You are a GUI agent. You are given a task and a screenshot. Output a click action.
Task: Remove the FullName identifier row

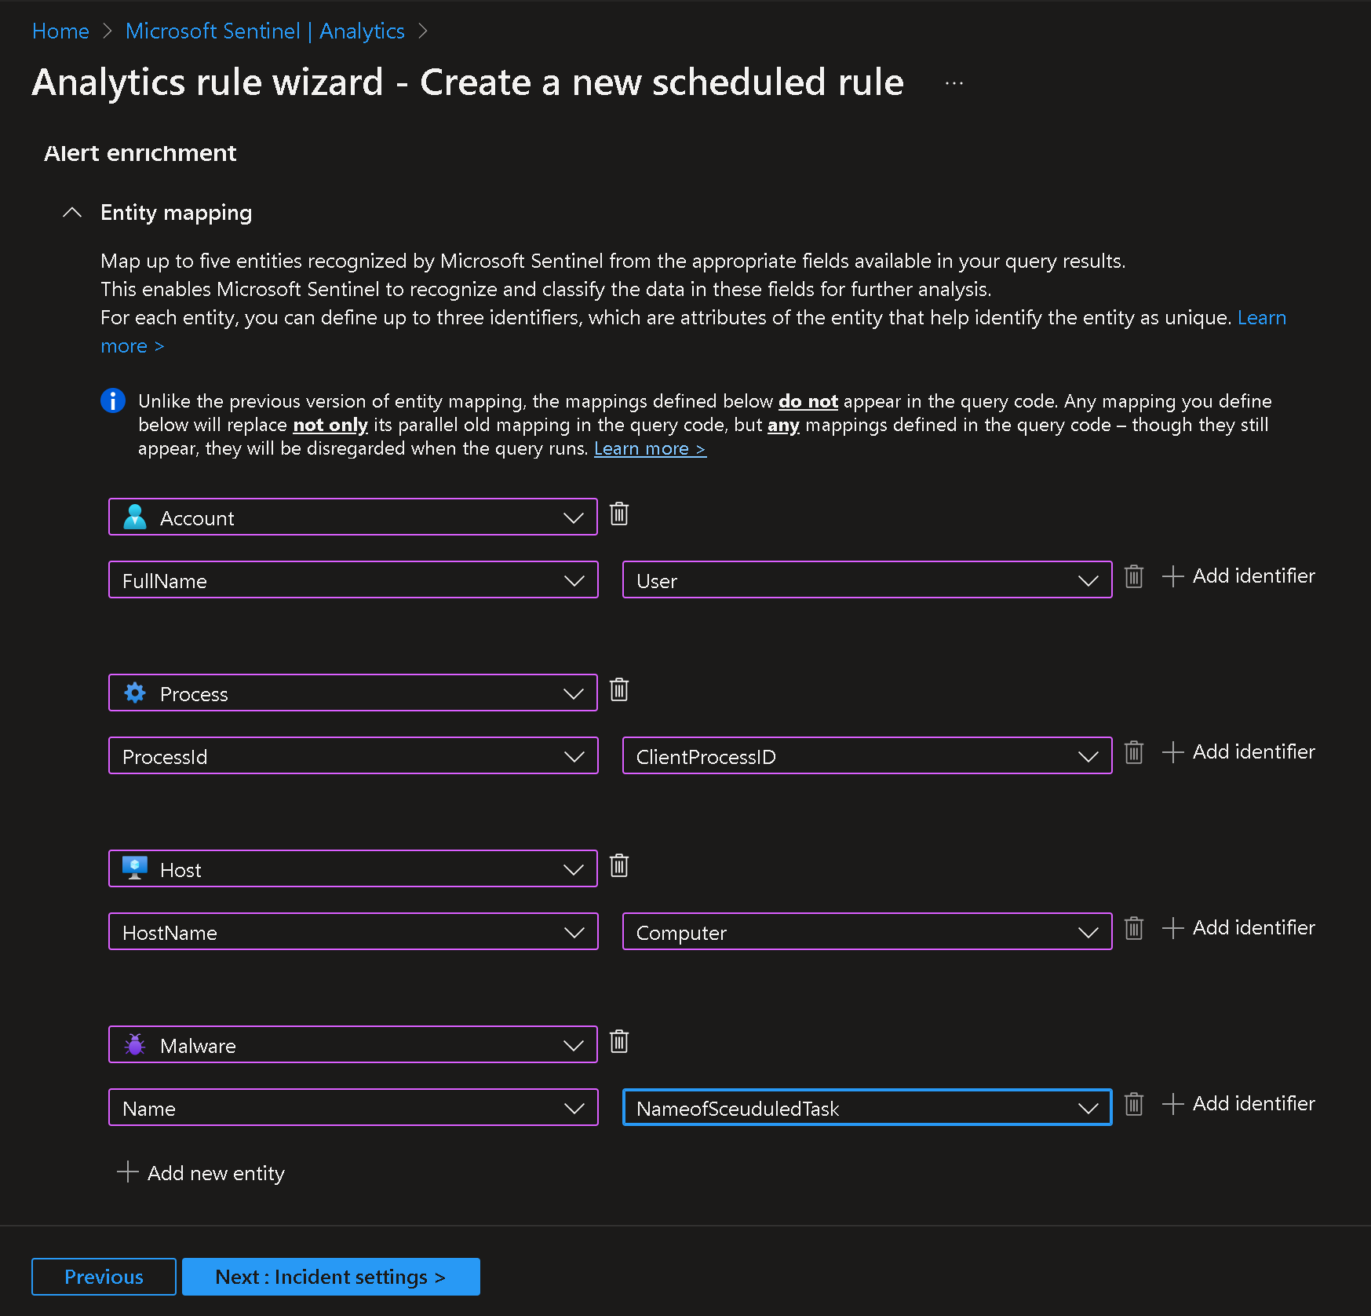pyautogui.click(x=1133, y=577)
